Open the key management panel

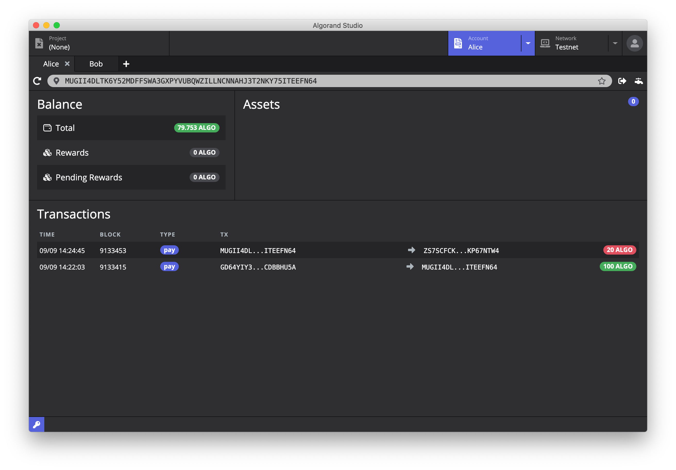[x=37, y=424]
